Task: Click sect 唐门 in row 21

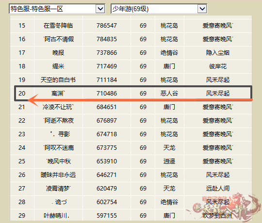Action: pyautogui.click(x=169, y=107)
